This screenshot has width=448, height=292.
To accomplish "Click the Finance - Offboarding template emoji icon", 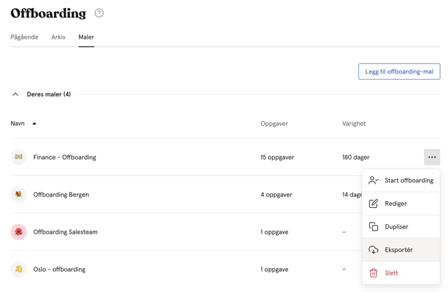I will pos(19,157).
